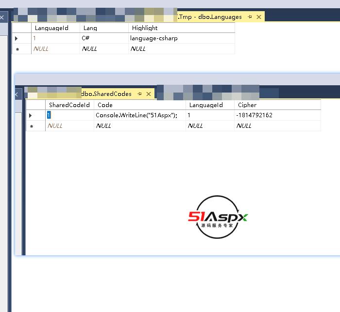Screen dimensions: 340x312
Task: Select the Console.WriteLine("51Aspx"); cell
Action: tap(140, 115)
